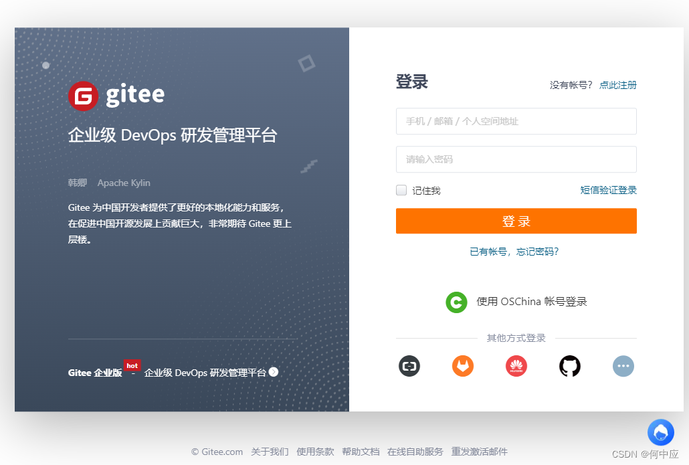This screenshot has height=465, width=689.
Task: Click the arrow next to 企业级 DevOps 研发管理平台
Action: tap(274, 372)
